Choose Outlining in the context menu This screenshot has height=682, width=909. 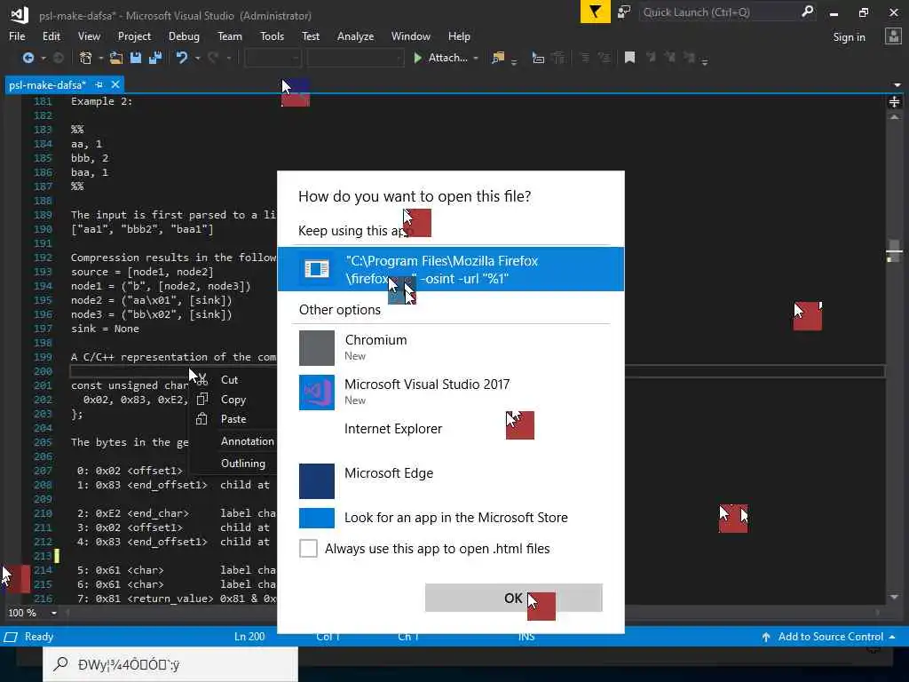pyautogui.click(x=243, y=464)
